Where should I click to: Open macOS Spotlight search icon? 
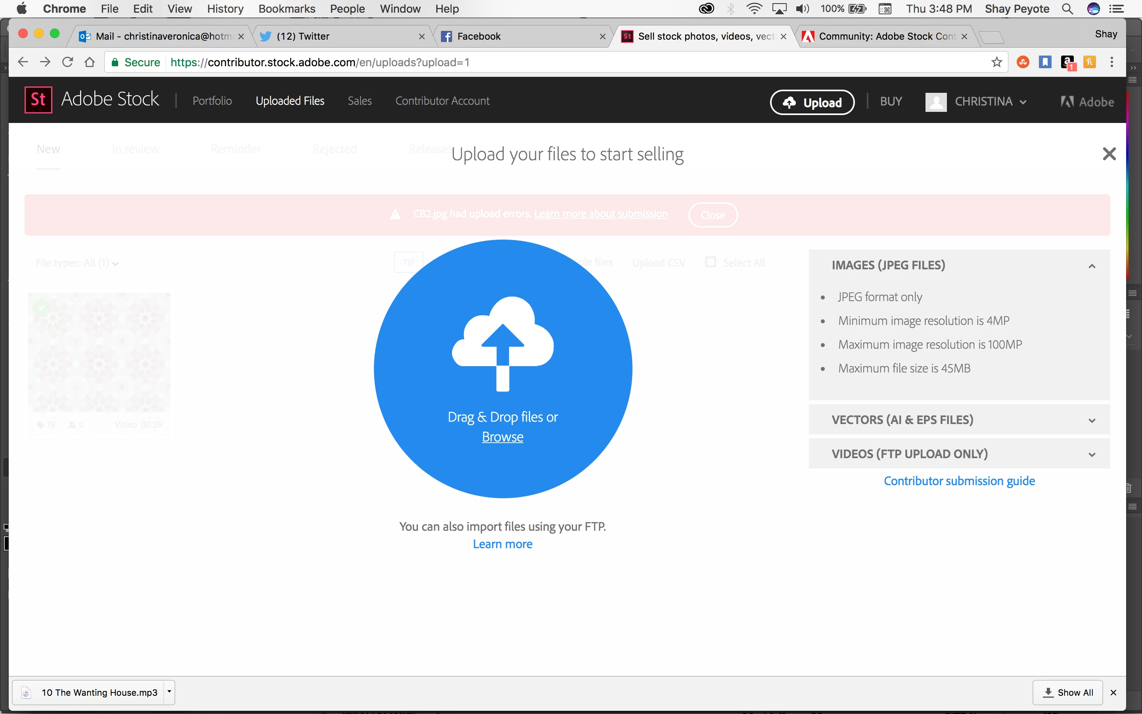tap(1067, 9)
